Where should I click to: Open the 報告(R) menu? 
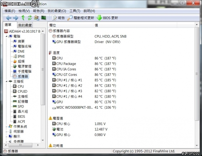(39, 11)
